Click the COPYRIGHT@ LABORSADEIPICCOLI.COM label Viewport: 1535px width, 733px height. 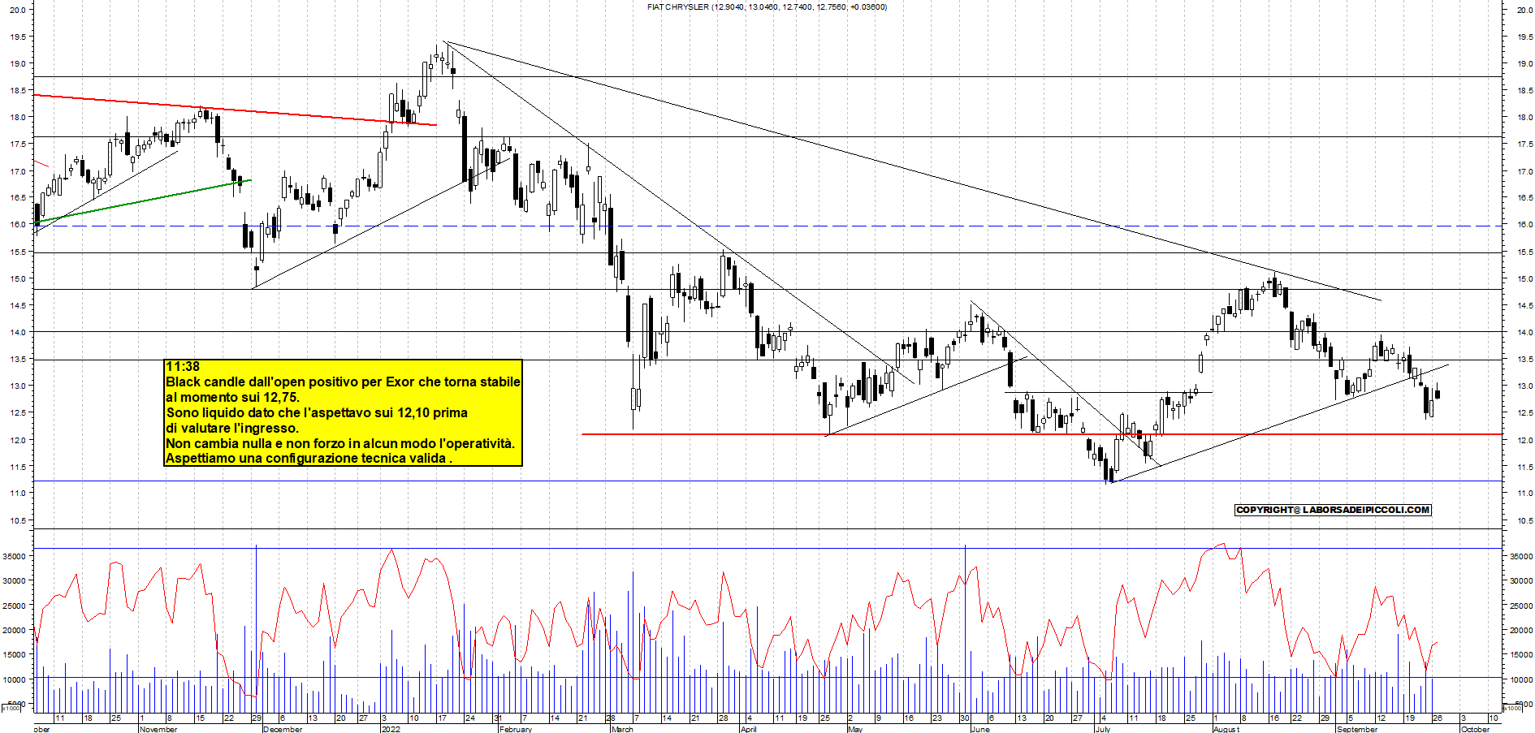tap(1333, 510)
